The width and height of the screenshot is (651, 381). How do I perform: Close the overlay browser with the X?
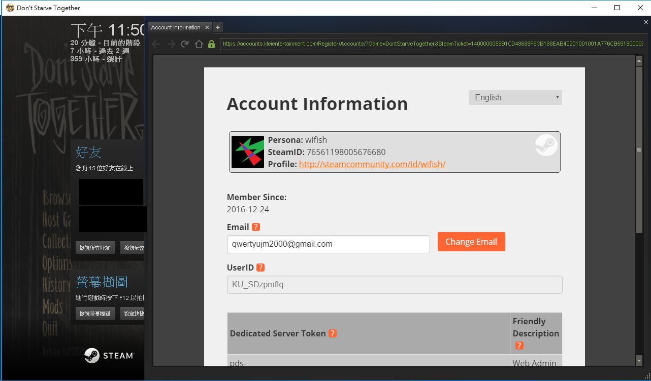point(646,22)
